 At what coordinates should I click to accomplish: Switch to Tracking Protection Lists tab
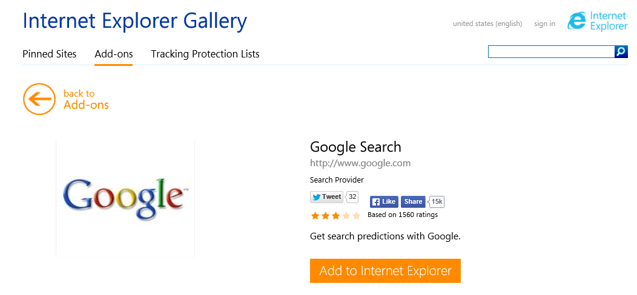tap(205, 54)
